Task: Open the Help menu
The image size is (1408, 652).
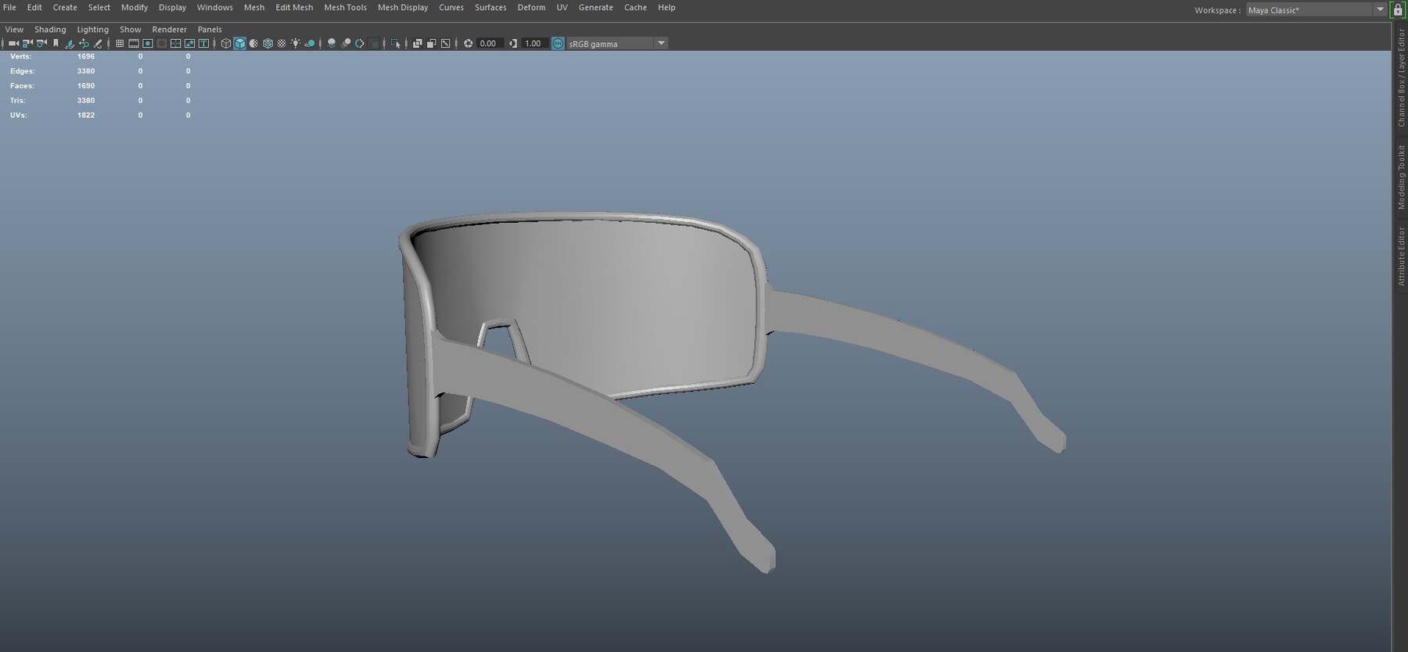Action: pyautogui.click(x=666, y=7)
